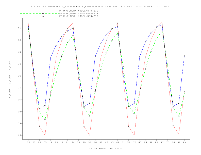This screenshot has width=201, height=155.
Task: Click the x-axis tick label 69
Action: 157,142
